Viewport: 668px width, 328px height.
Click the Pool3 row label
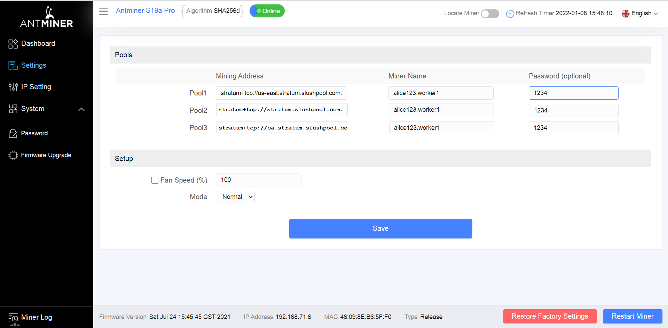[198, 128]
